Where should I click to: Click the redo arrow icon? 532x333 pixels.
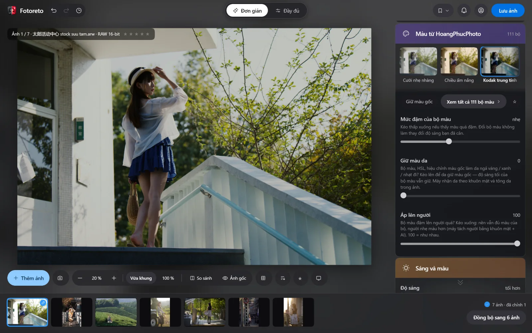point(66,11)
